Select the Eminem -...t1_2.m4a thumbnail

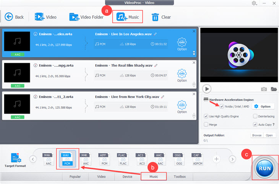17,104
